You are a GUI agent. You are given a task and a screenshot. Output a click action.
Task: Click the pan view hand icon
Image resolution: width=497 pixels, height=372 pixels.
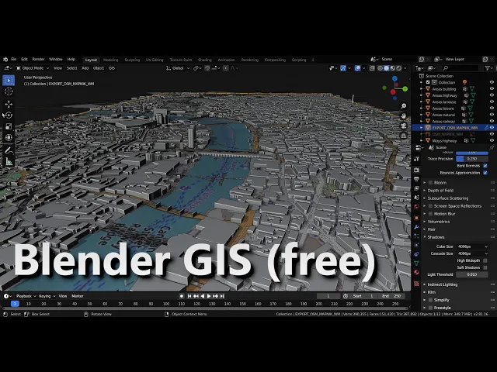coord(404,115)
